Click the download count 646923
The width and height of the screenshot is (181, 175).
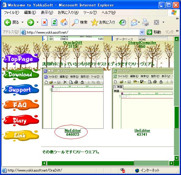click(73, 135)
